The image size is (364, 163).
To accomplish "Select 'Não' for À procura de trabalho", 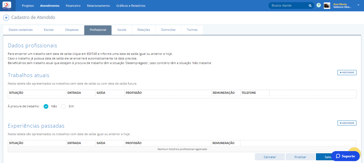I will click(46, 106).
